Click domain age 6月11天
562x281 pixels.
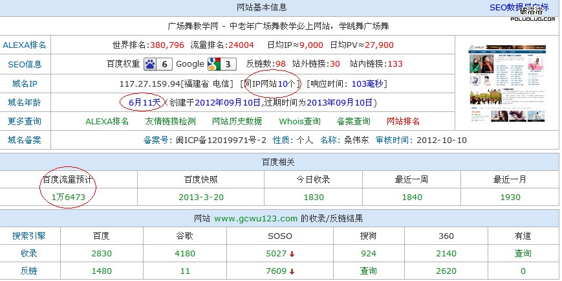[145, 103]
